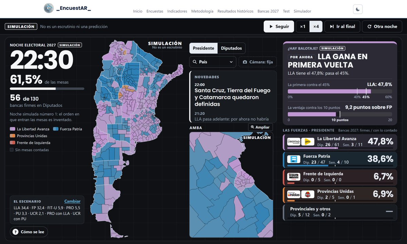
Task: Open Metodología in the navigation
Action: (202, 11)
